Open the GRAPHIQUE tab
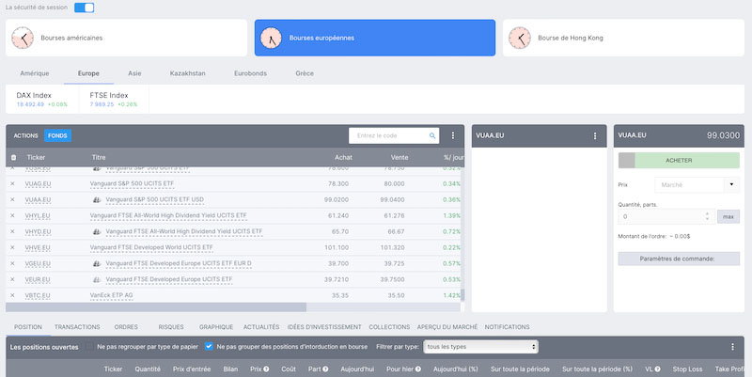Image resolution: width=752 pixels, height=377 pixels. (x=216, y=326)
